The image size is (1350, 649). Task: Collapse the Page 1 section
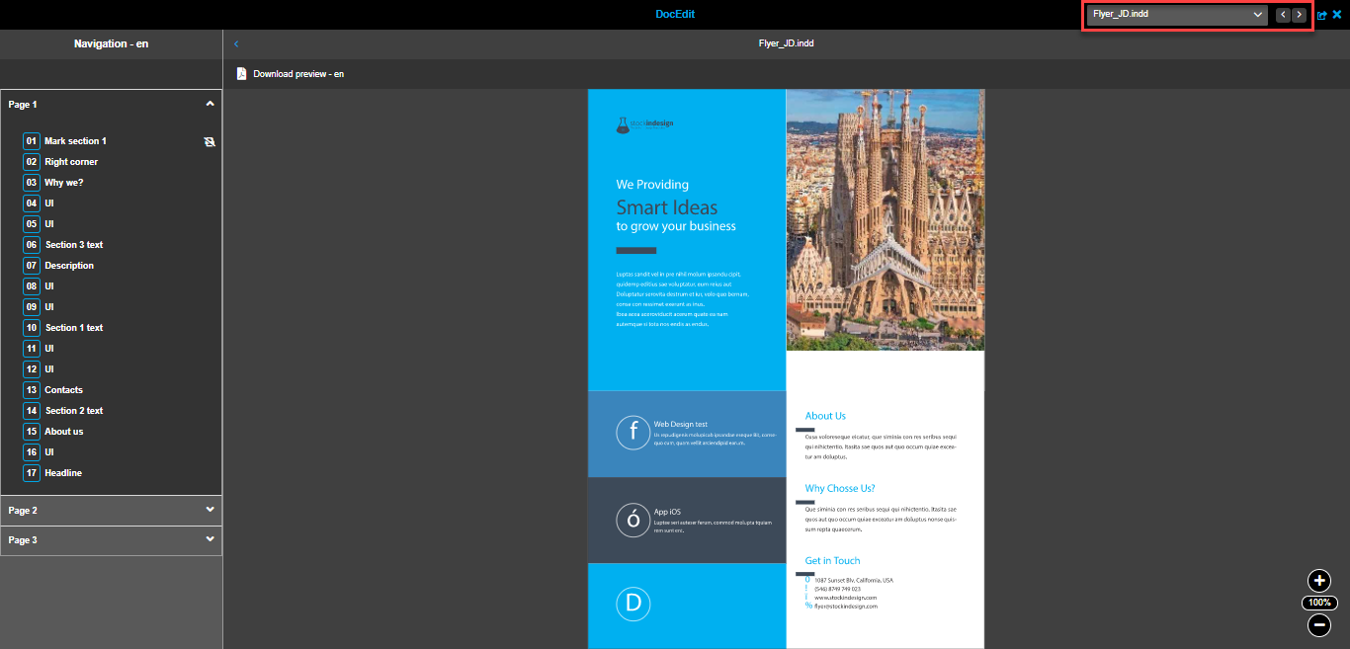(x=209, y=103)
